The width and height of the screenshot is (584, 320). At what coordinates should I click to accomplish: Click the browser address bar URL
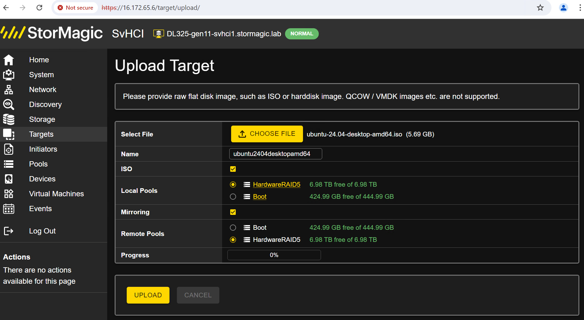coord(151,8)
